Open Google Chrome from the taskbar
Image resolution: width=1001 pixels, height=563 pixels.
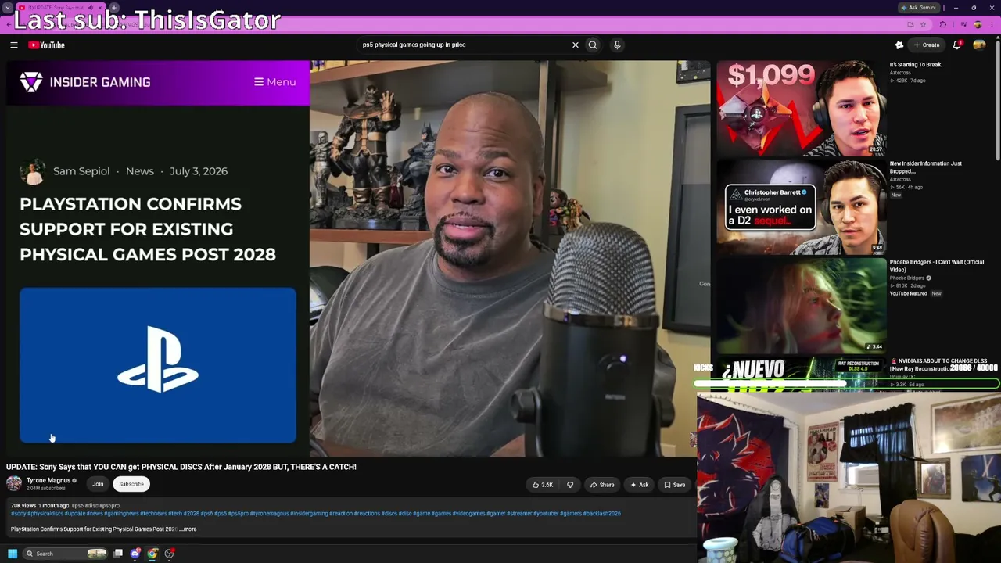point(152,554)
